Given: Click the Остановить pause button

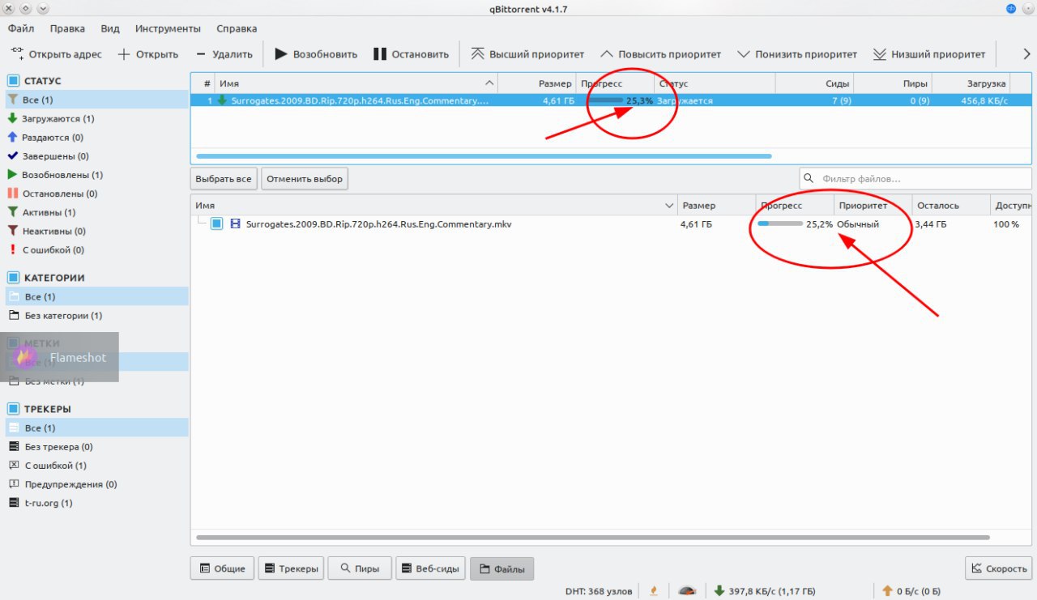Looking at the screenshot, I should (411, 54).
